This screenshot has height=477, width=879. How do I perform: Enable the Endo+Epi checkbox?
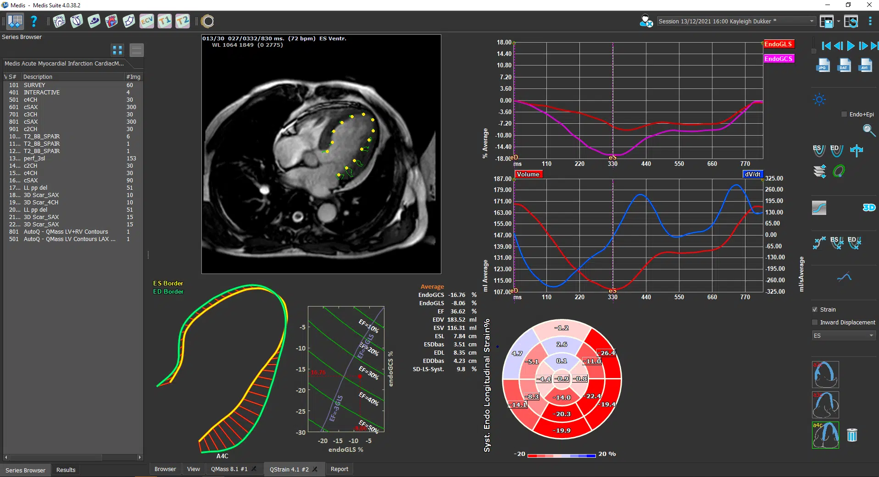[844, 115]
